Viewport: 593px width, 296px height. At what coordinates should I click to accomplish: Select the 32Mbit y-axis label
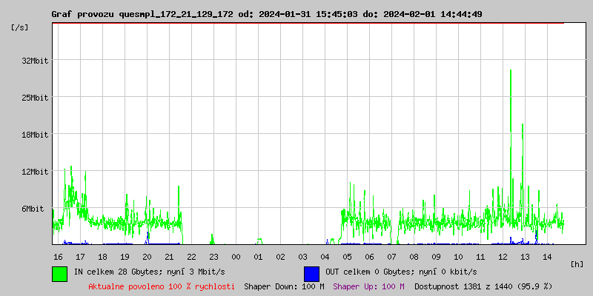(x=35, y=61)
